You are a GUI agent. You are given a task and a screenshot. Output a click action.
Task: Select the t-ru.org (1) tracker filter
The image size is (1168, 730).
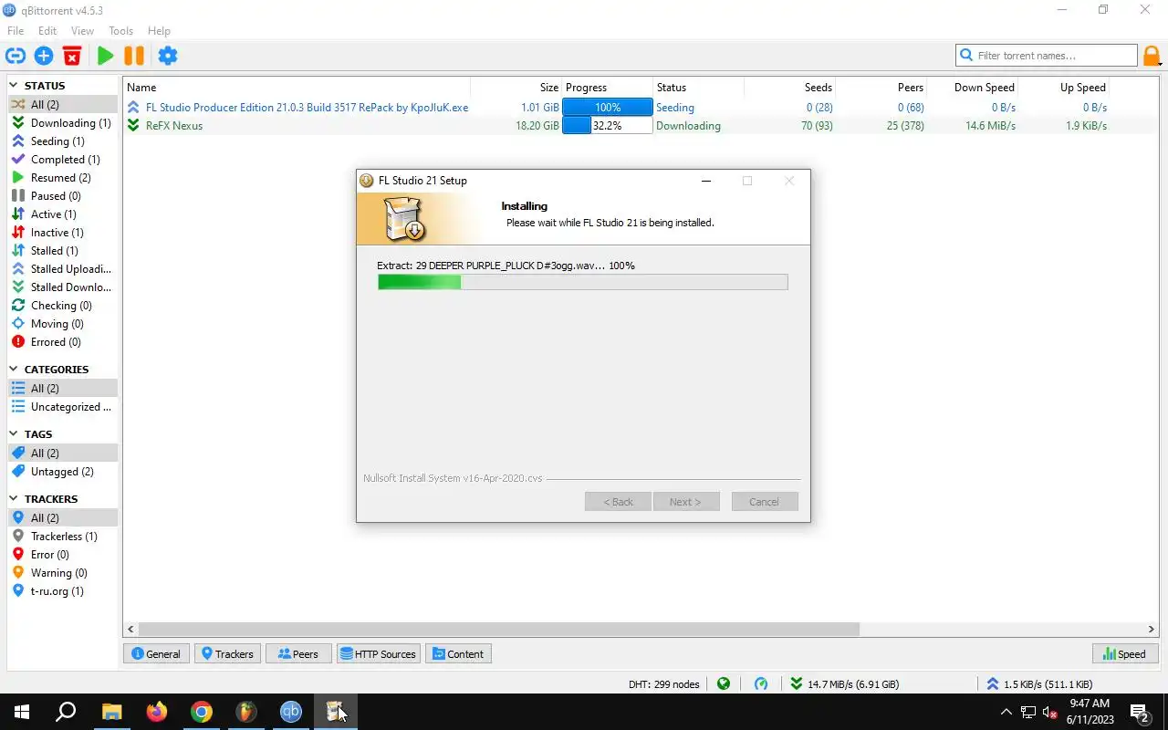coord(63,591)
